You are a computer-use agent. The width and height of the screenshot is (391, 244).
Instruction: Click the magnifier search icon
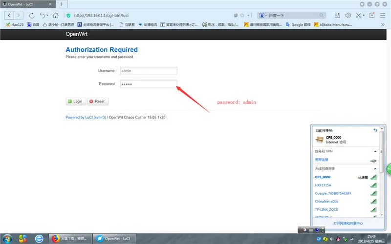coord(322,16)
